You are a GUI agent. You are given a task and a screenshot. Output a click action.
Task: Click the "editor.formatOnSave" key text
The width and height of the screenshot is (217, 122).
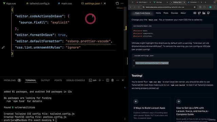[35, 35]
